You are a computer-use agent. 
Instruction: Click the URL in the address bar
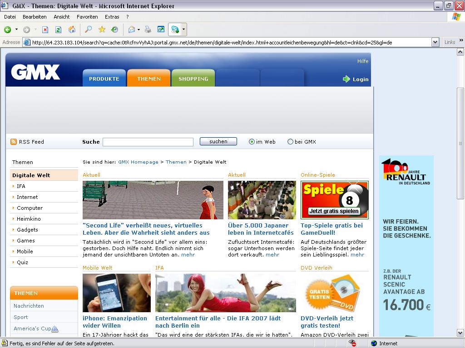tap(212, 43)
